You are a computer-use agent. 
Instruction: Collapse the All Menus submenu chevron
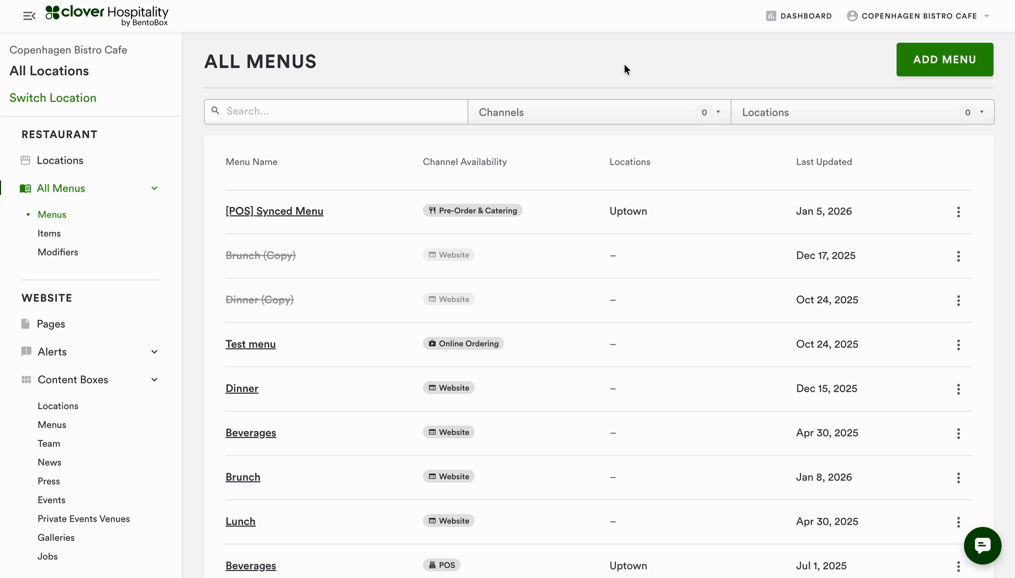[155, 188]
